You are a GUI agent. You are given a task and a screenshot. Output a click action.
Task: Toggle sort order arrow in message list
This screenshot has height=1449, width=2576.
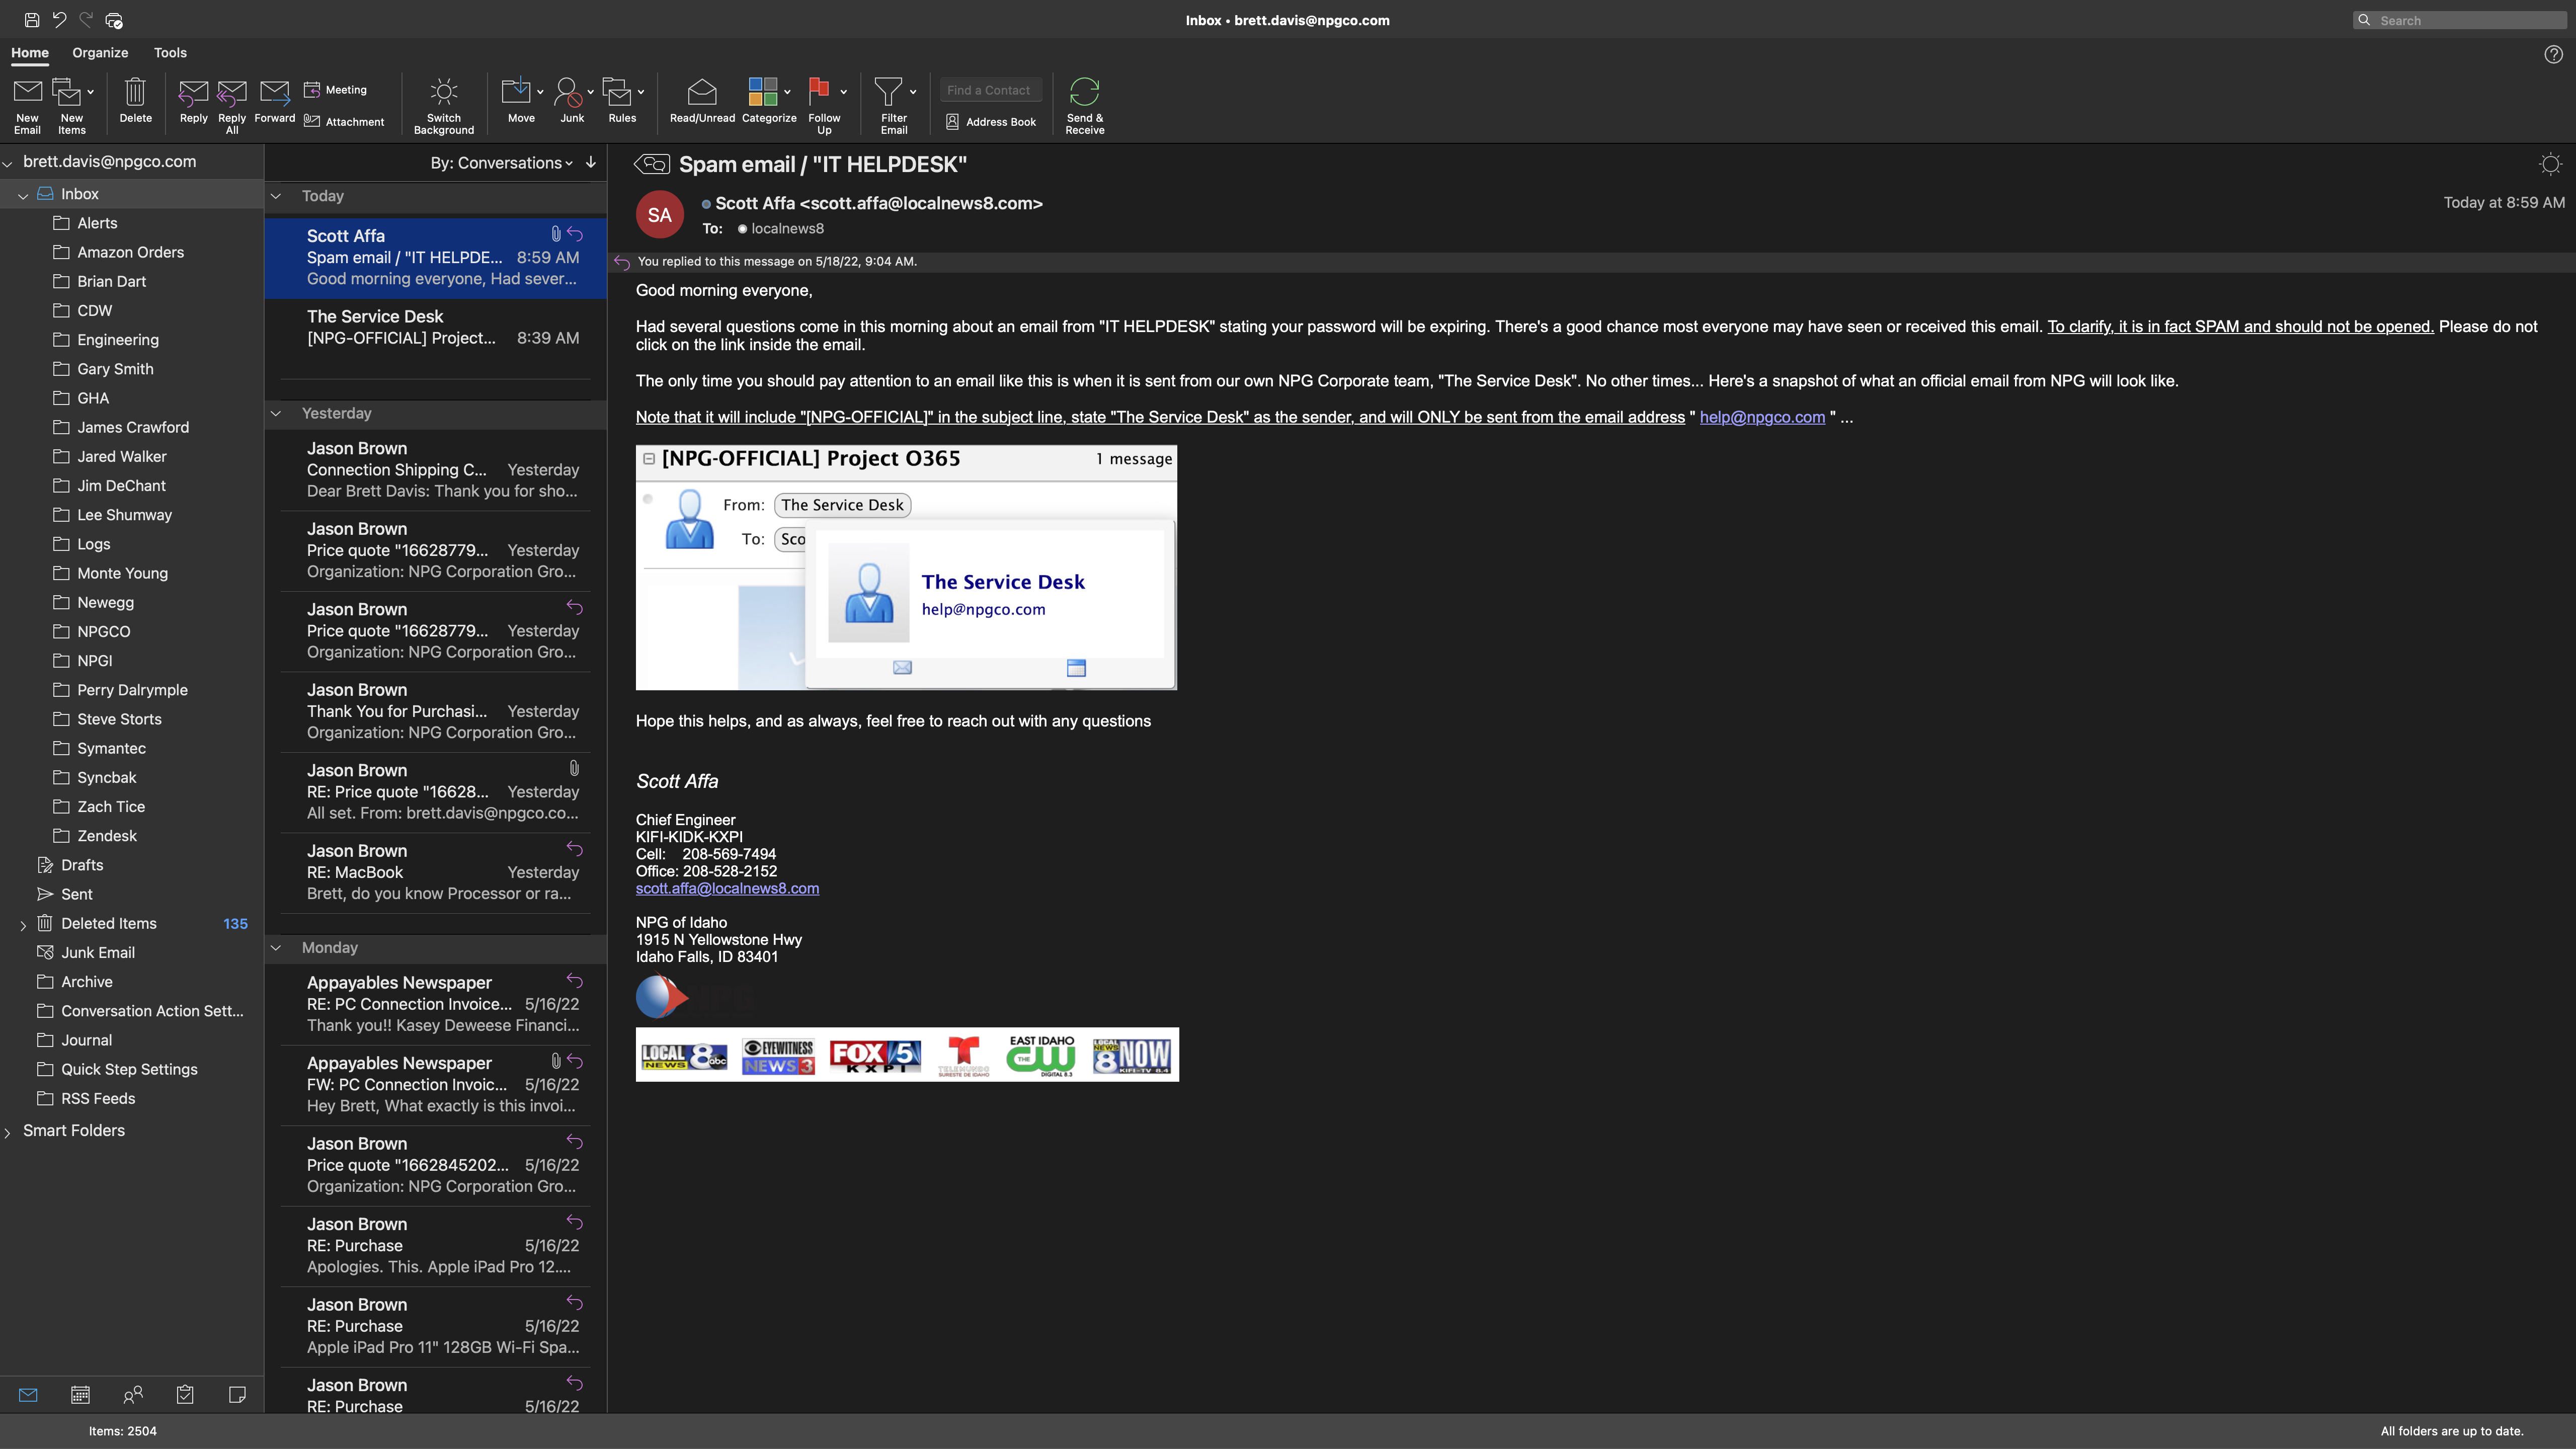(x=591, y=162)
